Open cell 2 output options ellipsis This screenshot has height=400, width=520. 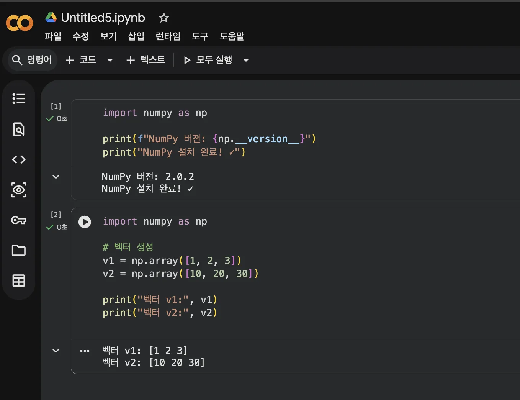(x=85, y=351)
